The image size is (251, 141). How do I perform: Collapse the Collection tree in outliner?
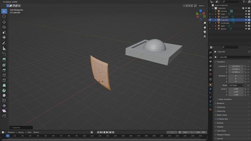[213, 8]
